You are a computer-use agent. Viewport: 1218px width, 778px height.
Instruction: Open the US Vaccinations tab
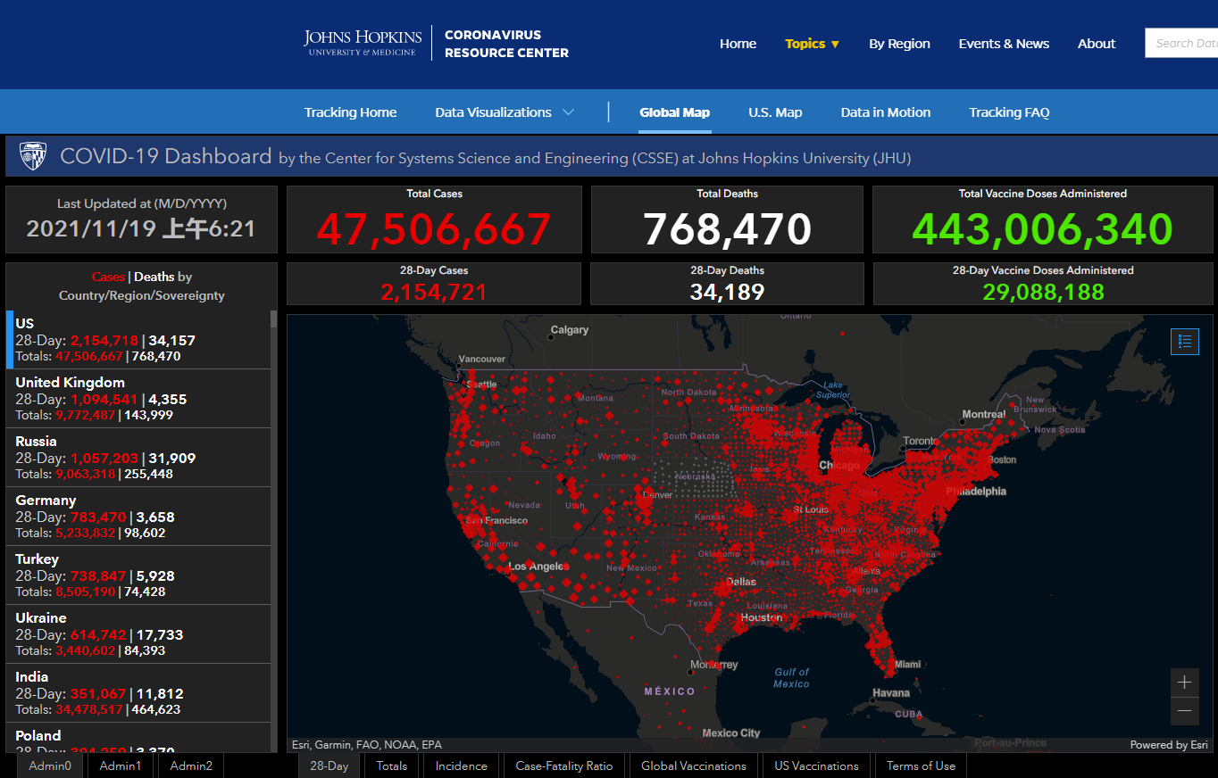pyautogui.click(x=817, y=766)
